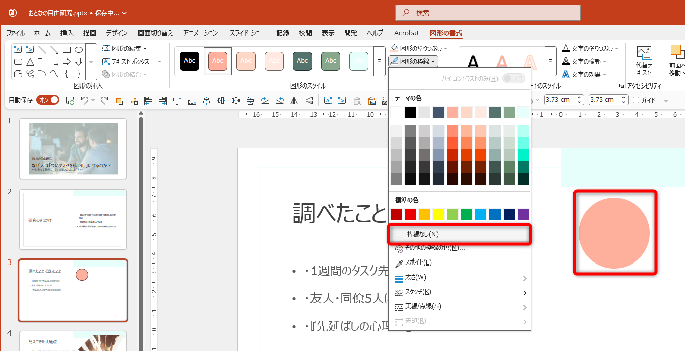Click 代替テキスト (Alt Text) in ribbon
This screenshot has height=351, width=685.
(x=644, y=60)
